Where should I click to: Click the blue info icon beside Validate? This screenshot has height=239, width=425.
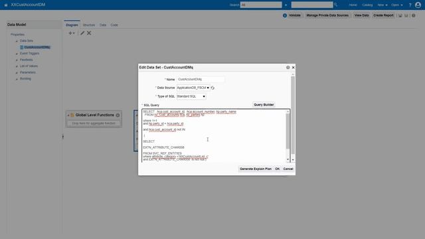click(285, 15)
